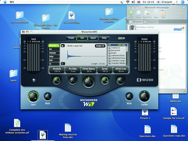188x141 pixels.
Task: Select the Cathedral Dome impulse response
Action: point(117,58)
